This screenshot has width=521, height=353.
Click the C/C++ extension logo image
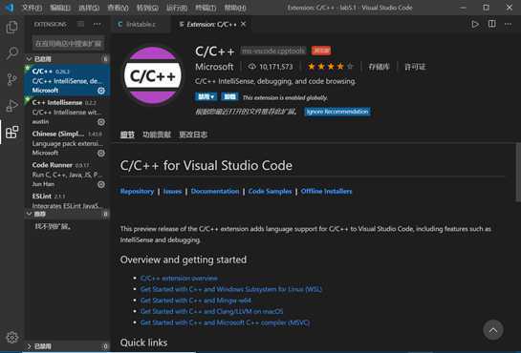pos(153,75)
